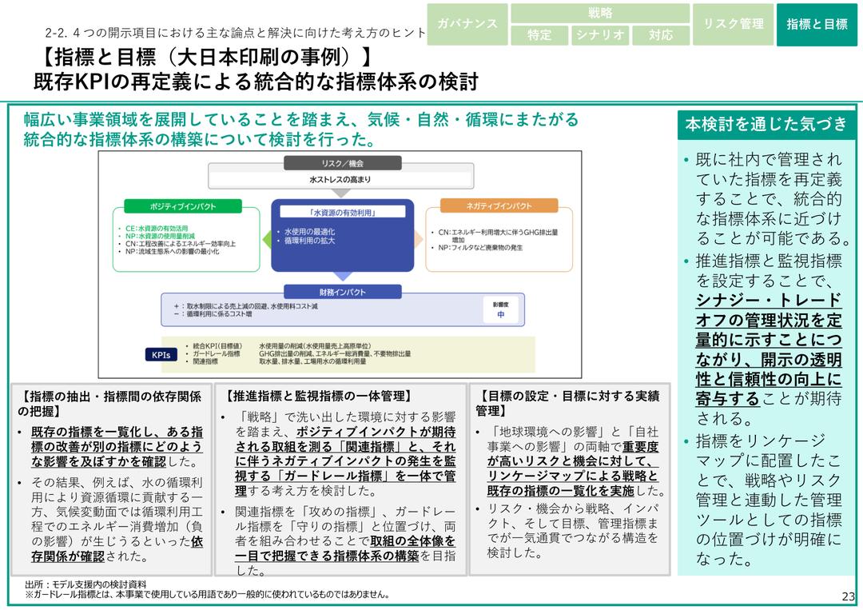Select the highlighted 指標と目標 tab
Image resolution: width=863 pixels, height=610 pixels.
(x=817, y=24)
